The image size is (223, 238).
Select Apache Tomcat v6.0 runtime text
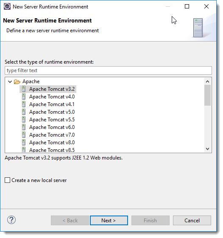52,127
